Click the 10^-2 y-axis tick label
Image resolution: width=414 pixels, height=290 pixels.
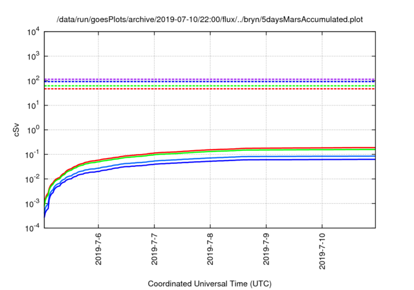[x=32, y=179]
